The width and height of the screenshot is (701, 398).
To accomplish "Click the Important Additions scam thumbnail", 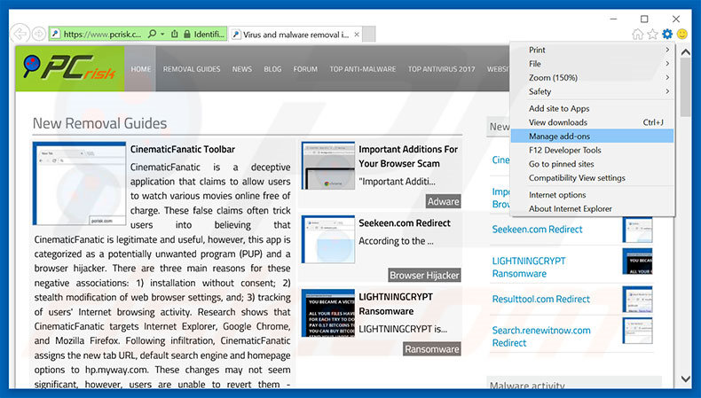I will (328, 166).
